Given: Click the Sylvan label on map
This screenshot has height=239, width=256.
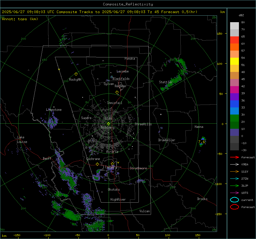Looking at the screenshot, I should point(109,84).
